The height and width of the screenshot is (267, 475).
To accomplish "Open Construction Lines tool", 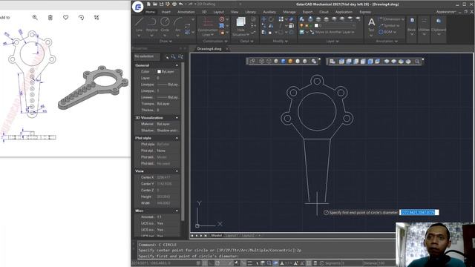I will tap(208, 26).
